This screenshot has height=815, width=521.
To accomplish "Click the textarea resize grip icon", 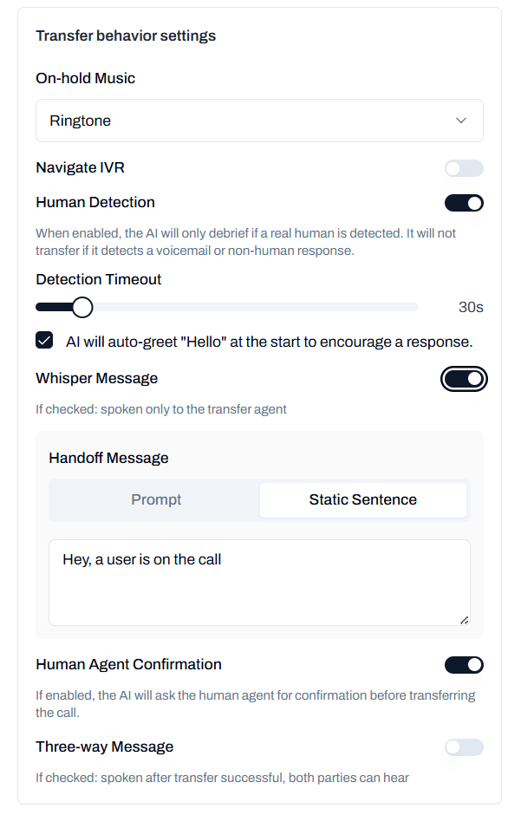I will point(465,620).
